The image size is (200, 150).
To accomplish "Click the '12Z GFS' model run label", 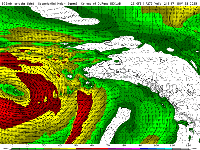I will (x=135, y=3).
